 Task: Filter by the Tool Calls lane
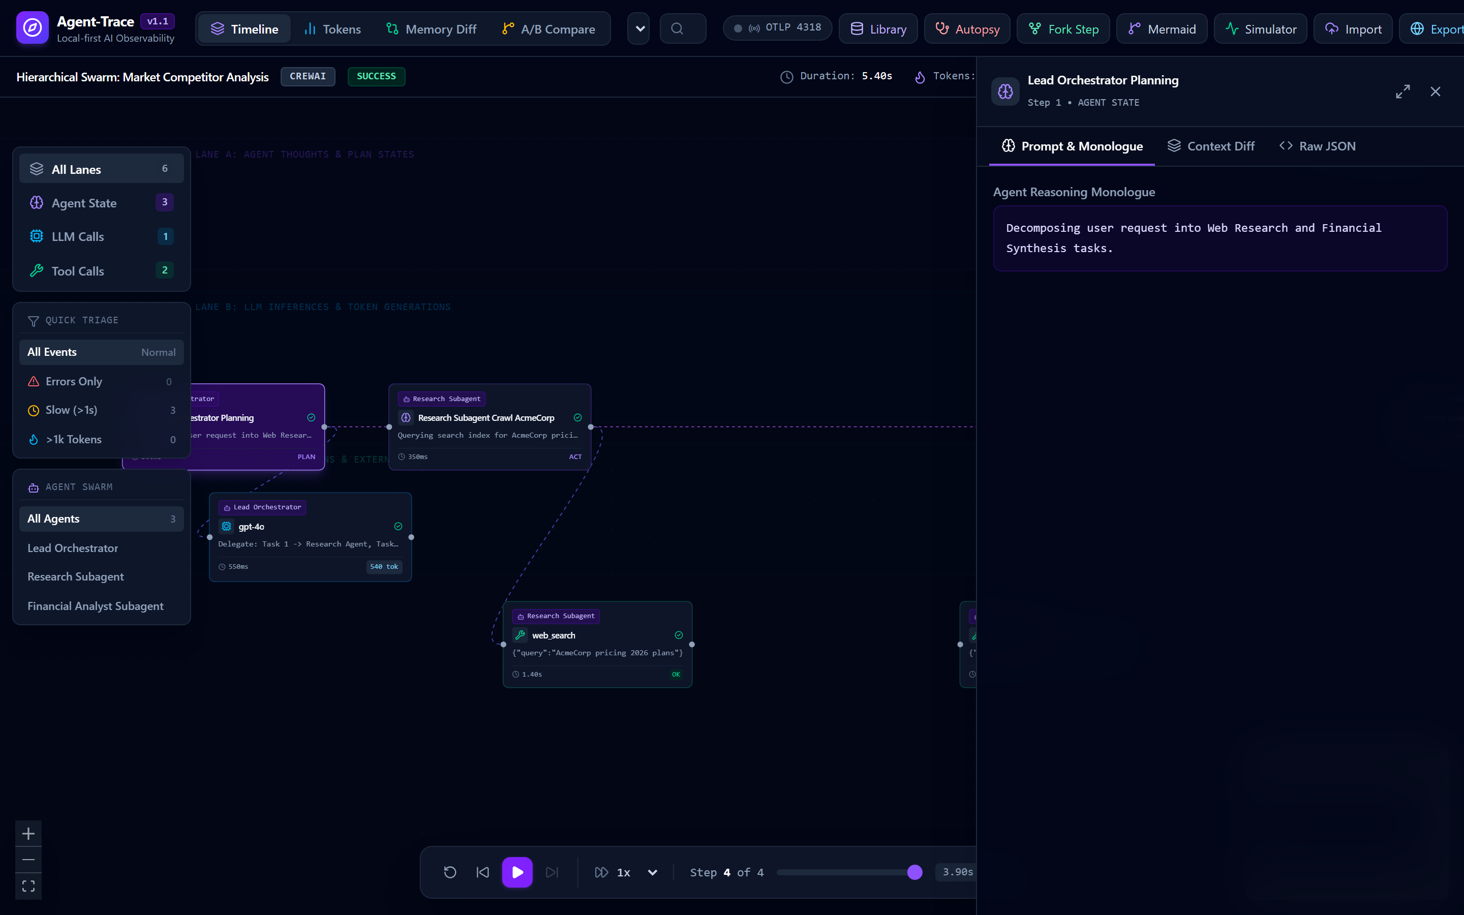point(101,270)
